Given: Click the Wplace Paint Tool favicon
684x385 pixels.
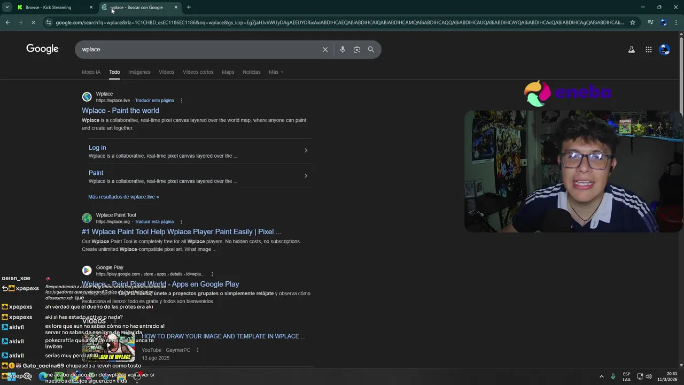Looking at the screenshot, I should (x=87, y=218).
